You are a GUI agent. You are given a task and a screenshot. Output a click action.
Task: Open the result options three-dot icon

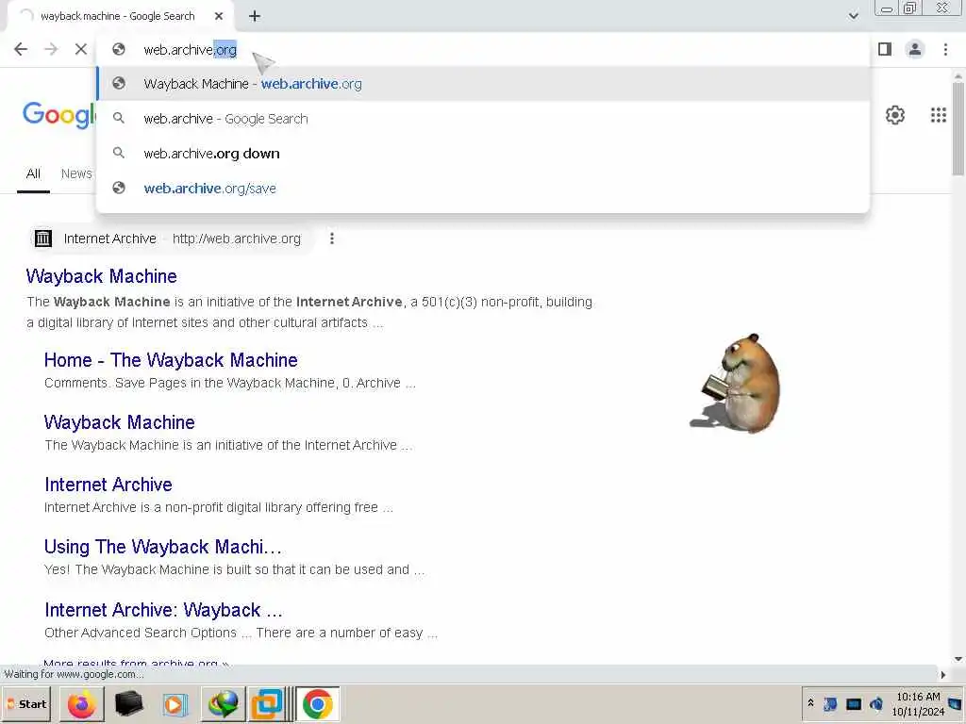[x=332, y=239]
